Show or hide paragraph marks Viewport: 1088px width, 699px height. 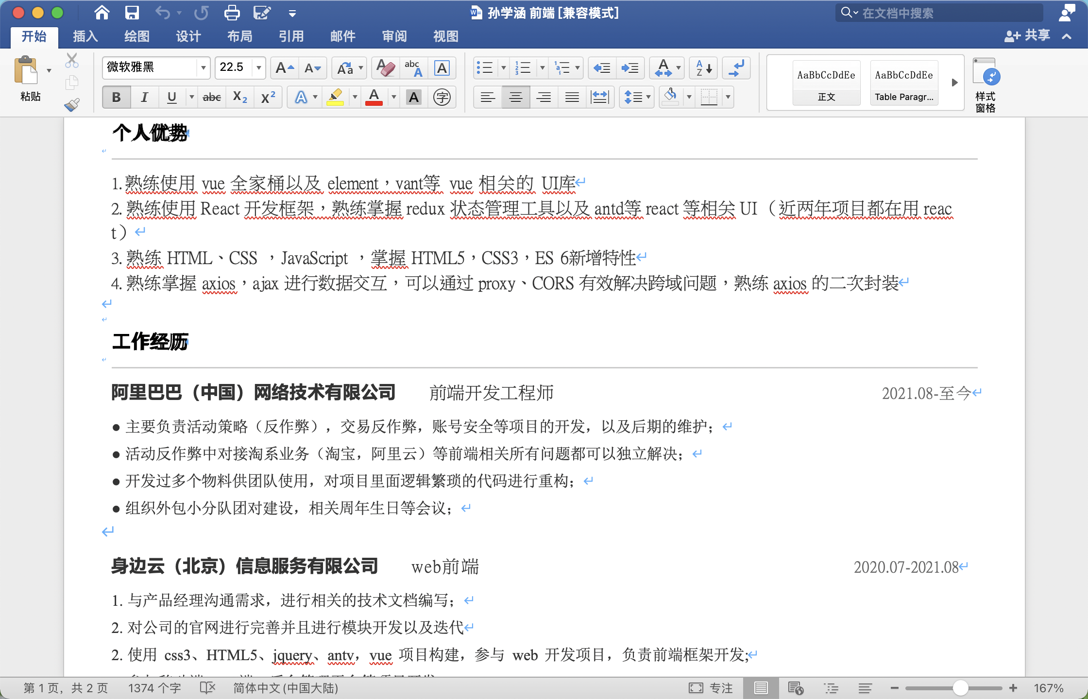[736, 68]
